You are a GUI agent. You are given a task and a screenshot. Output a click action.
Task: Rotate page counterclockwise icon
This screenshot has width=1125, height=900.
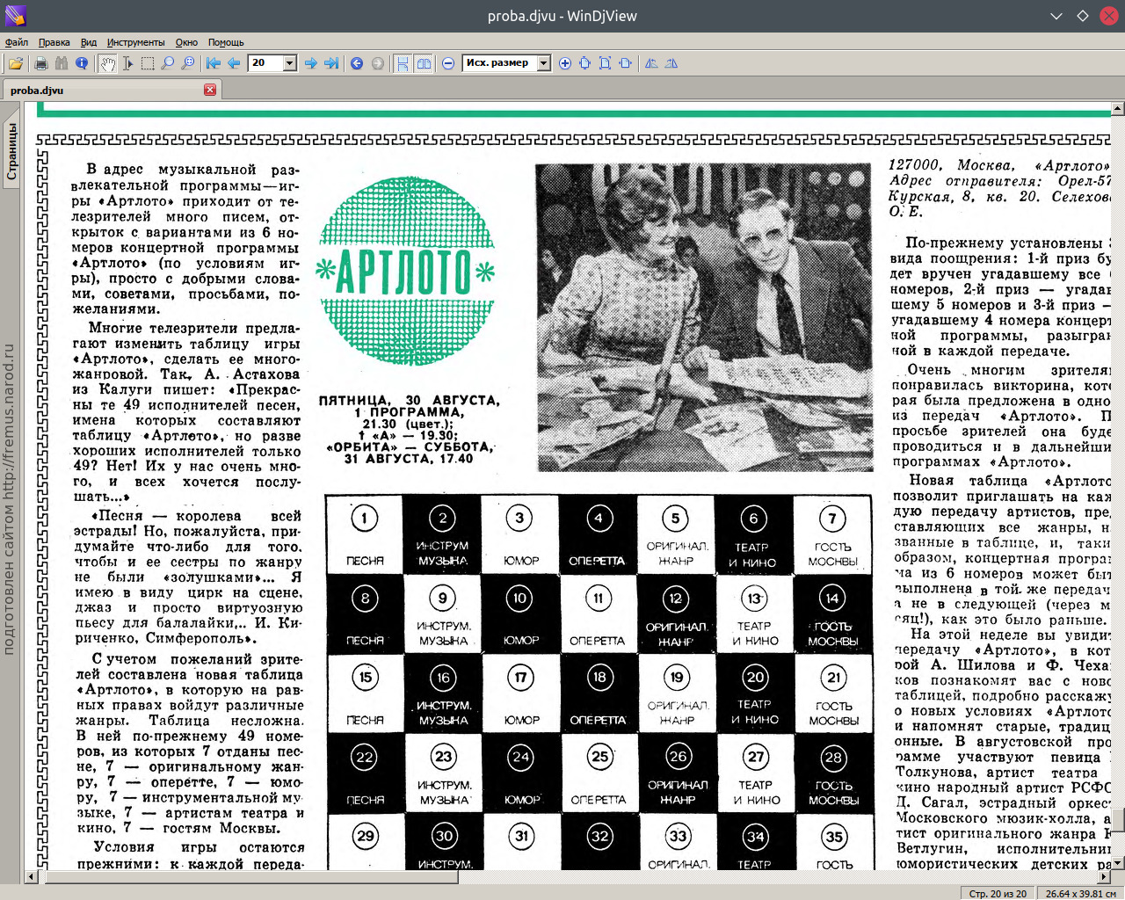(x=650, y=63)
